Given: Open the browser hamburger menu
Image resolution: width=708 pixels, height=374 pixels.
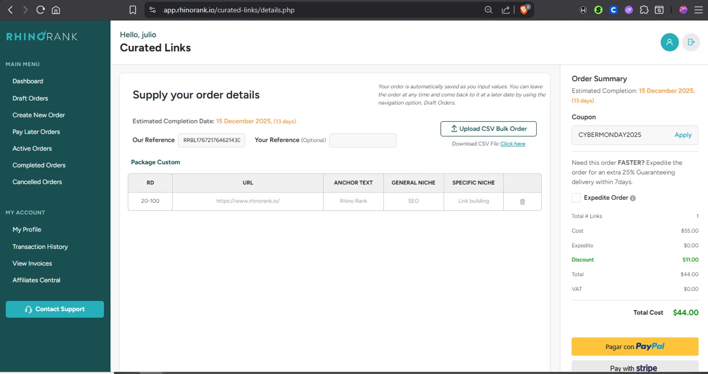Looking at the screenshot, I should pyautogui.click(x=699, y=9).
